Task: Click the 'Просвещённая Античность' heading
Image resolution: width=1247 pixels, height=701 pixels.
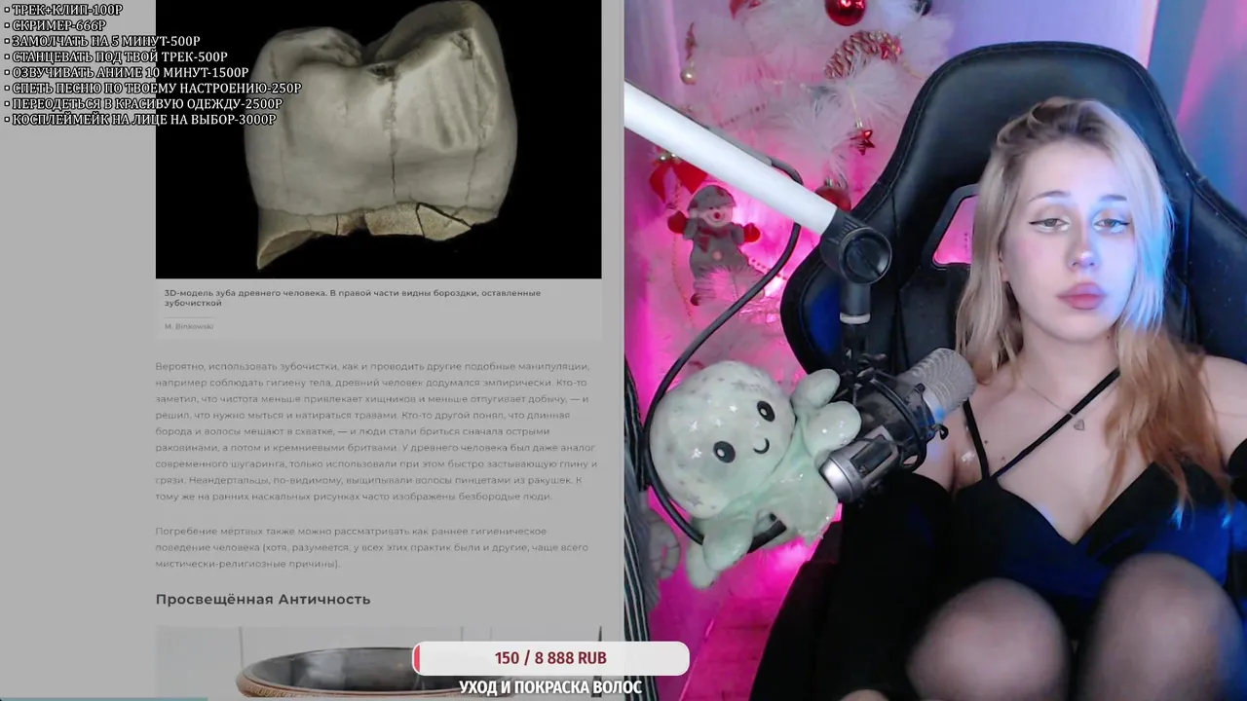Action: tap(263, 599)
